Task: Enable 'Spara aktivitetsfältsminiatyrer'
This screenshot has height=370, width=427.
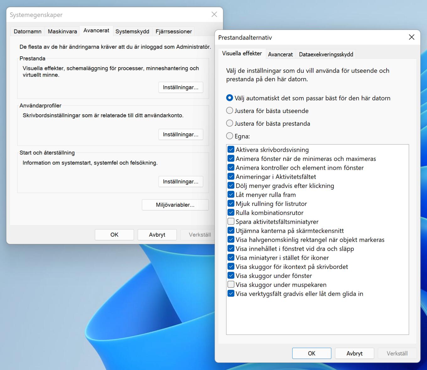Action: [231, 222]
